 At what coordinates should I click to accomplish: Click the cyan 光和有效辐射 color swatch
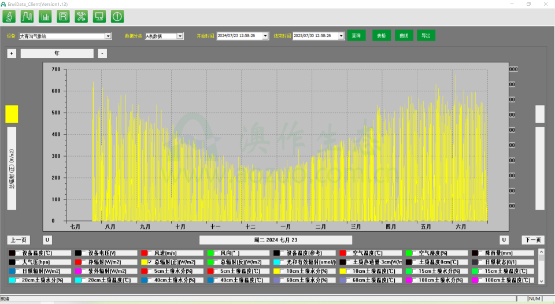(x=276, y=262)
